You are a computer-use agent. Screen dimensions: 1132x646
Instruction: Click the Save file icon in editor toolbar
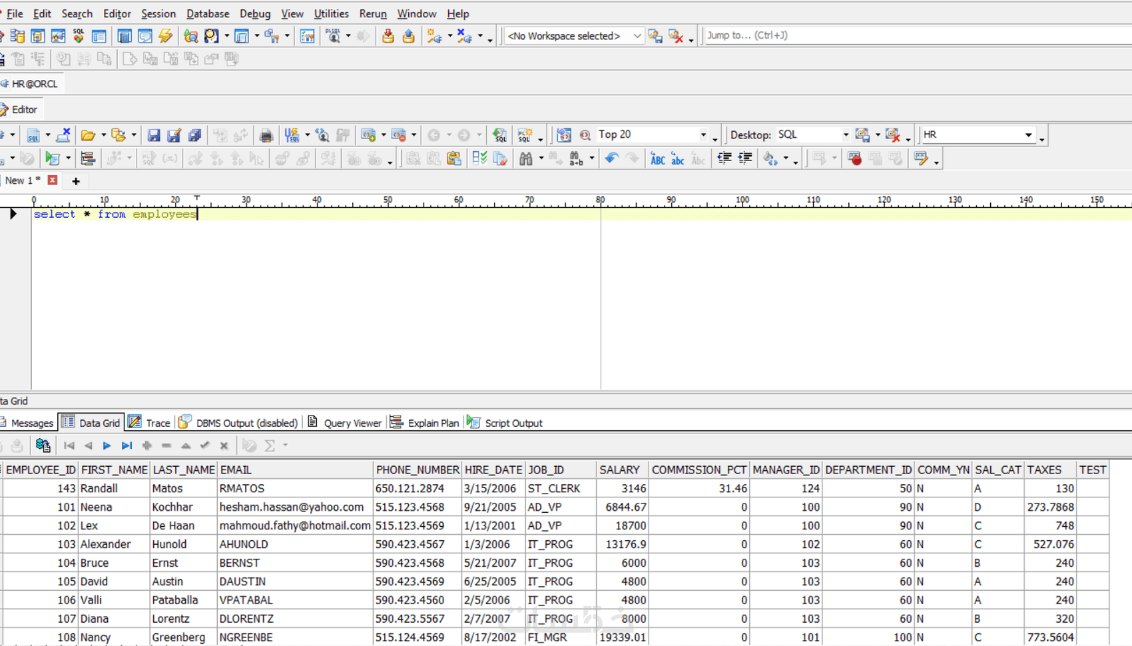point(153,135)
